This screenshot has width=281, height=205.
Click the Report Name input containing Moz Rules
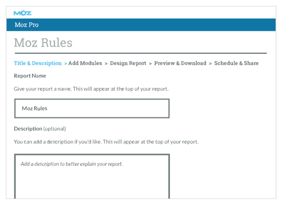[92, 108]
